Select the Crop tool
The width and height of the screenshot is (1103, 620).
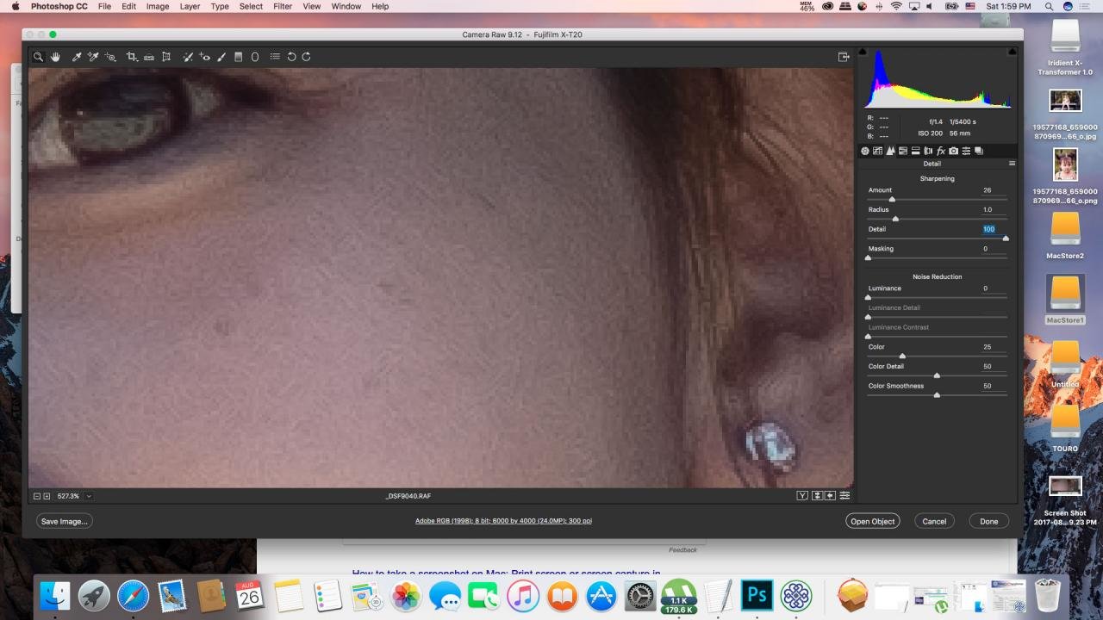click(x=132, y=57)
